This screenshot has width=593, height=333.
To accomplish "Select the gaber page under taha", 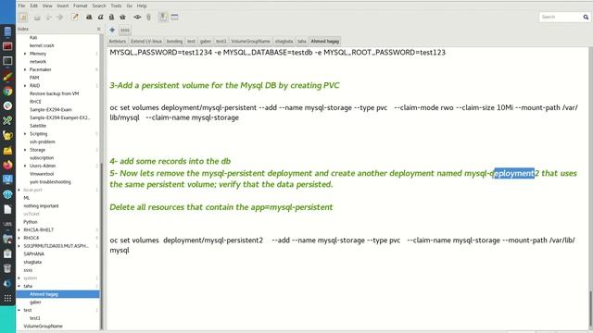I will [35, 302].
